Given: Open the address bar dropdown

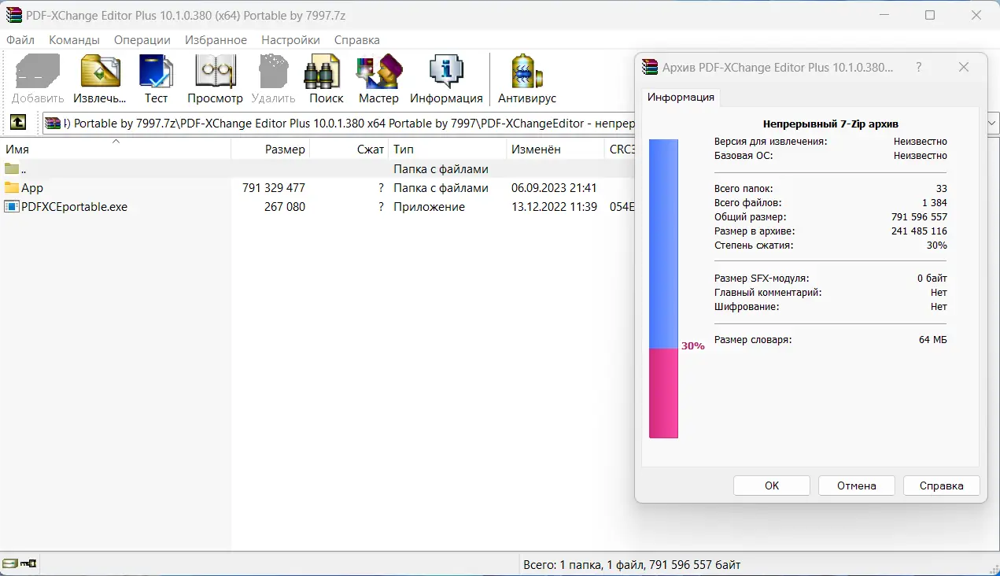Looking at the screenshot, I should (992, 123).
